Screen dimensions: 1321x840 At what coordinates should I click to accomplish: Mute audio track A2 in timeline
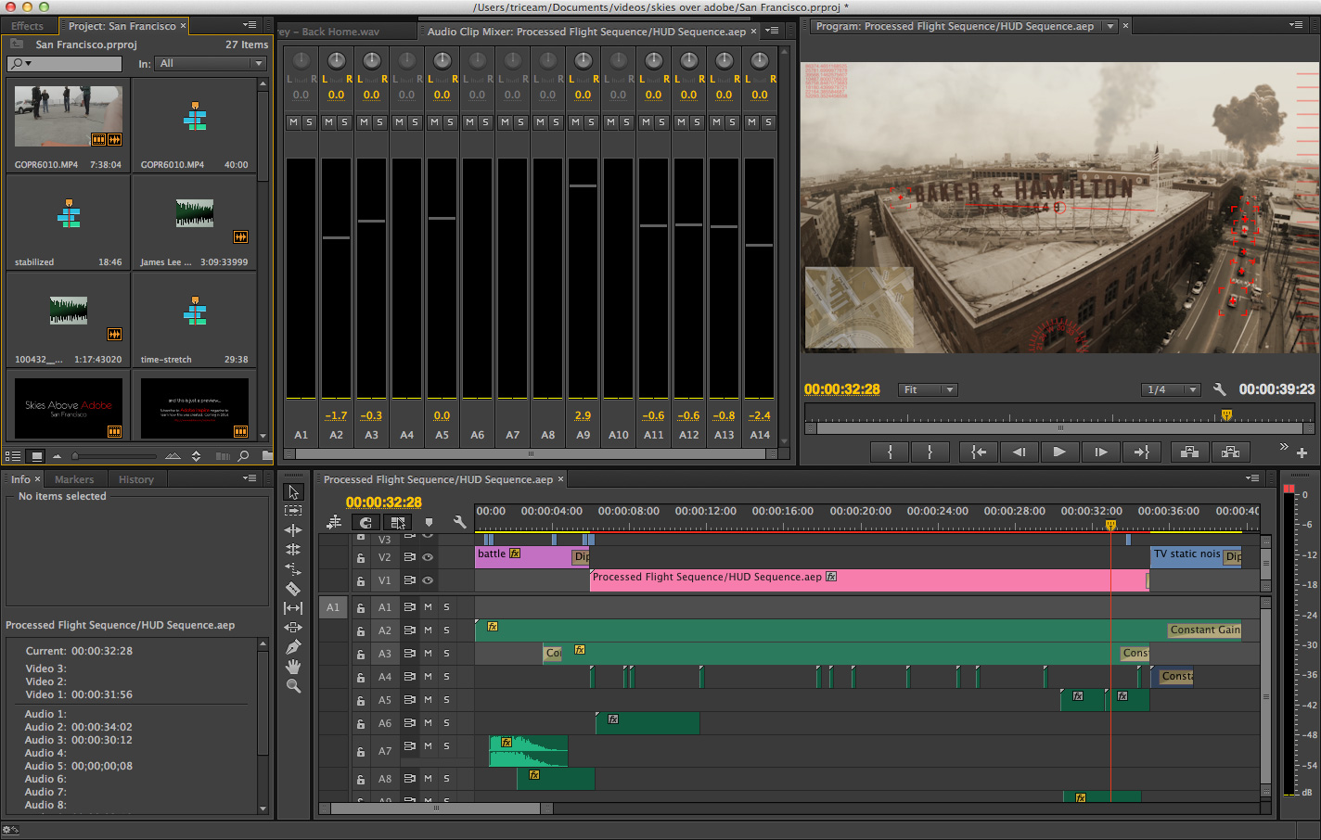(x=428, y=630)
